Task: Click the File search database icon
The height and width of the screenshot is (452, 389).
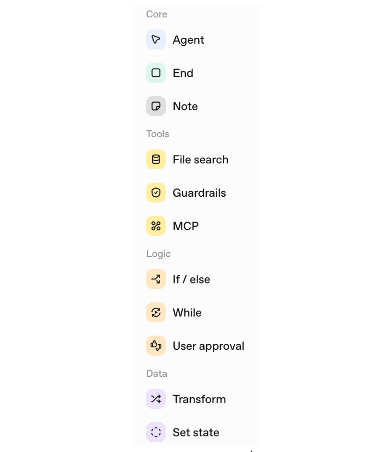Action: (156, 159)
